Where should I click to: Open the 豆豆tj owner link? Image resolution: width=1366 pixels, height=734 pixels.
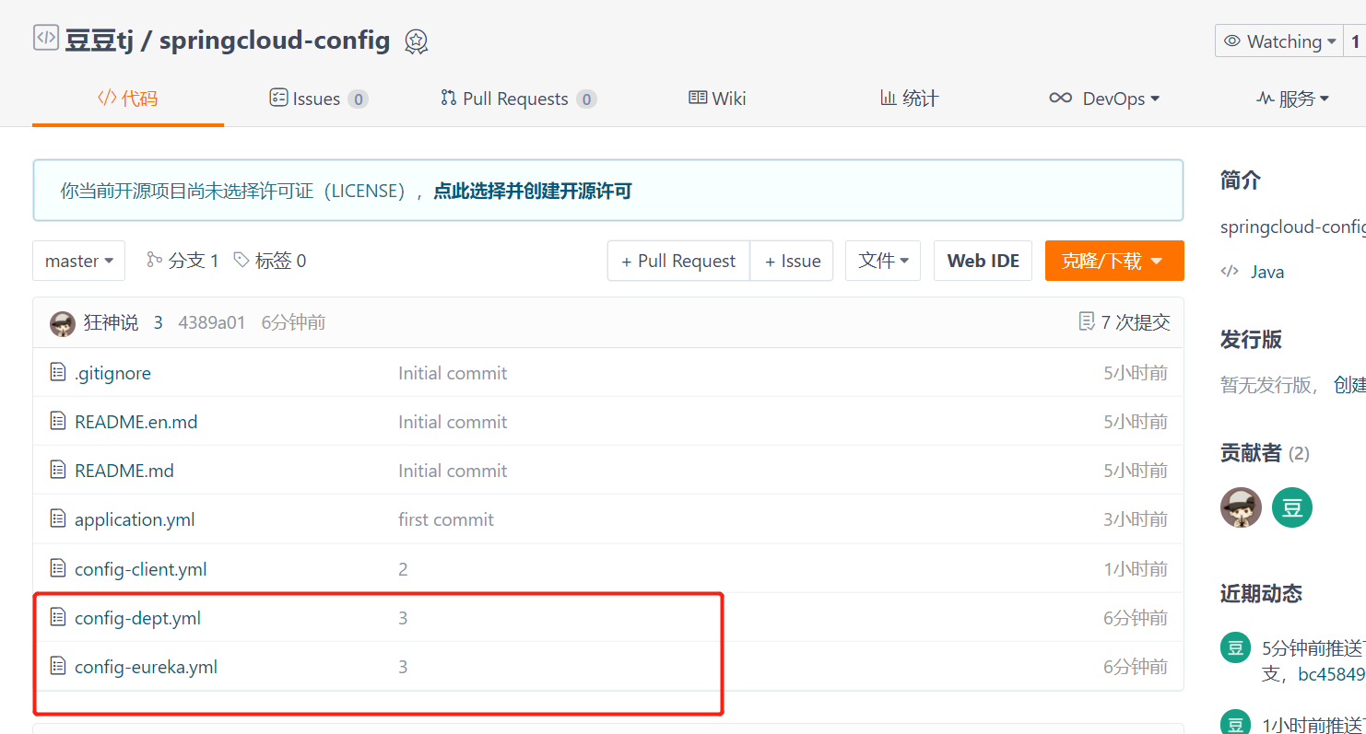(x=99, y=41)
